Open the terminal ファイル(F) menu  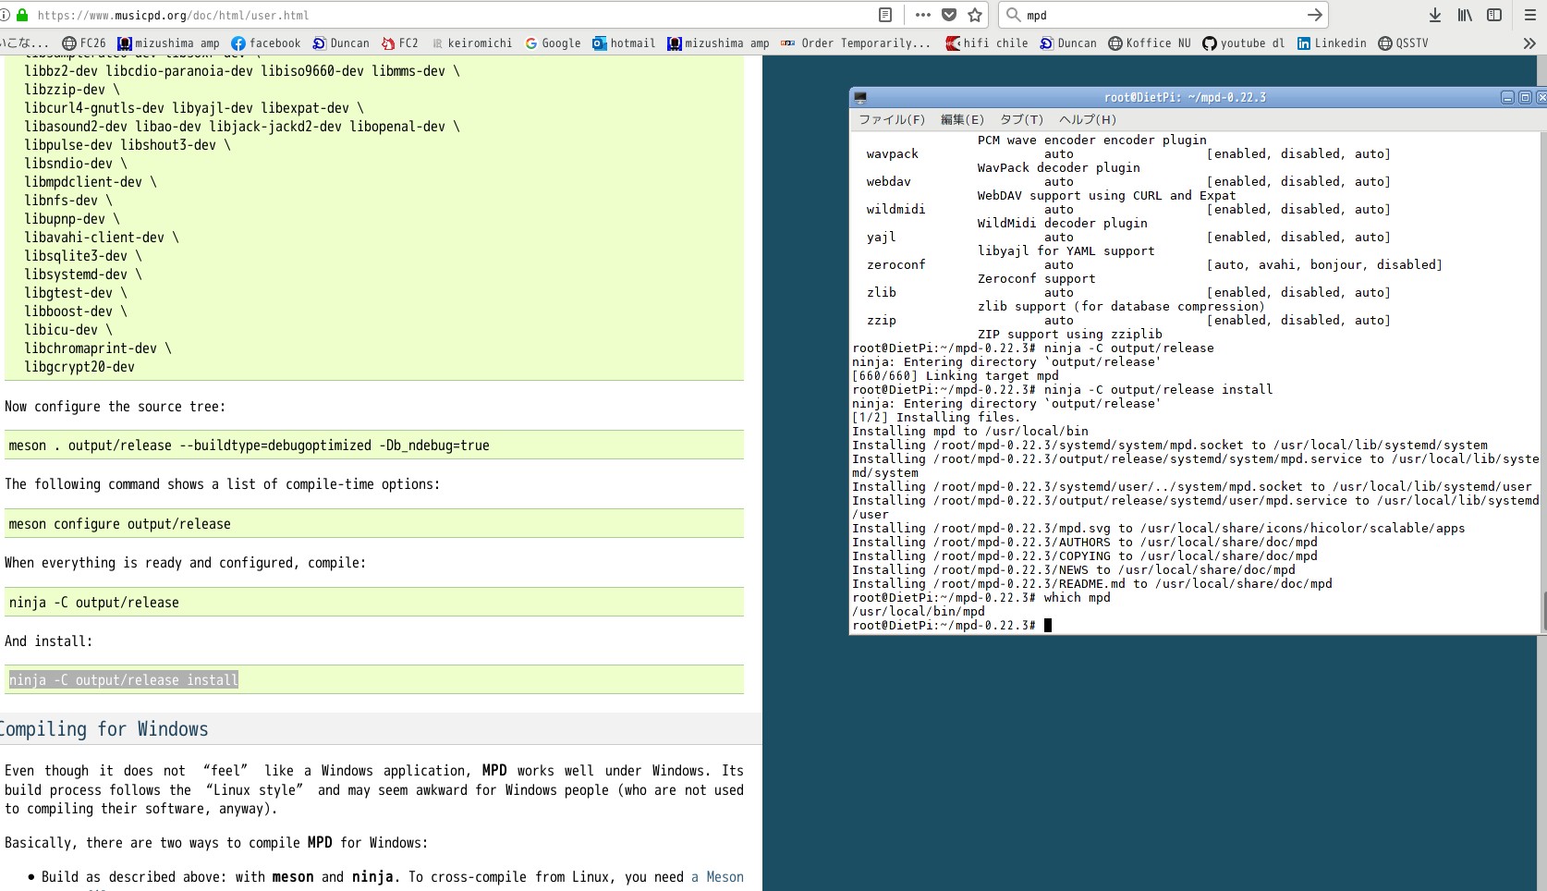pos(892,119)
